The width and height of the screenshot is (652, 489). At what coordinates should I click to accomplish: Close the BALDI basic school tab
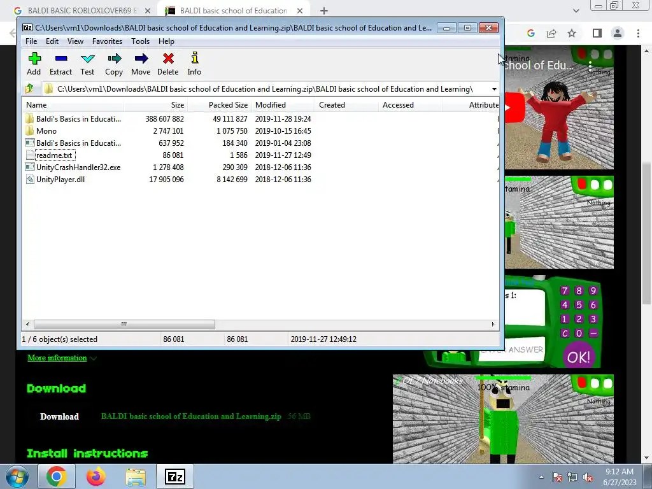(300, 11)
